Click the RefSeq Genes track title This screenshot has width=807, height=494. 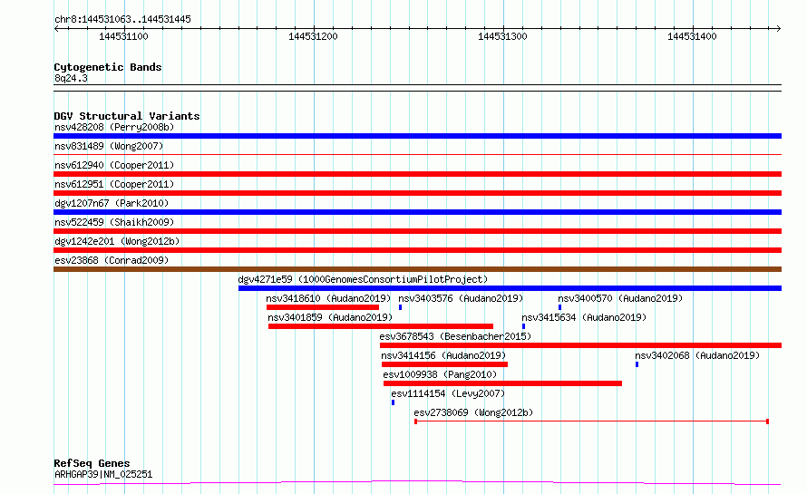[92, 464]
